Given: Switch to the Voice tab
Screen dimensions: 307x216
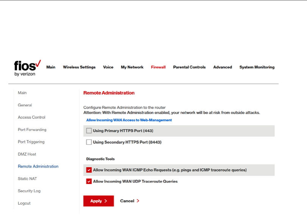Looking at the screenshot, I should pyautogui.click(x=108, y=67).
